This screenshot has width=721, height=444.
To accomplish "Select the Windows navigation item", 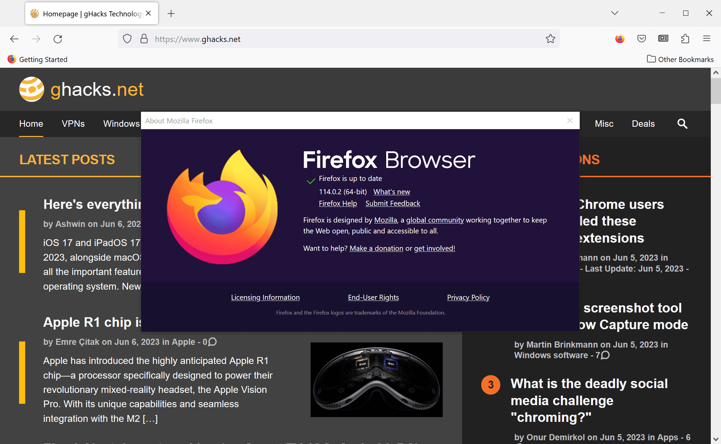I will pos(122,124).
